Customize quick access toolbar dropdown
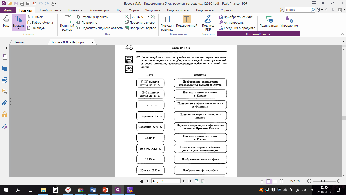This screenshot has width=346, height=195. [59, 4]
